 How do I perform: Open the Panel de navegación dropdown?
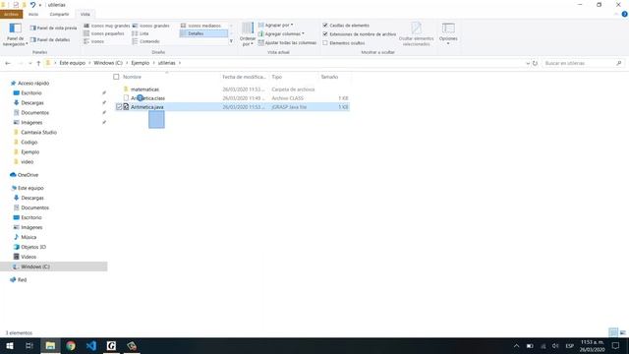pos(16,34)
